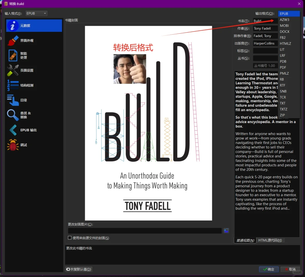Choose HTMLZ output format
This screenshot has height=277, width=305.
(289, 44)
